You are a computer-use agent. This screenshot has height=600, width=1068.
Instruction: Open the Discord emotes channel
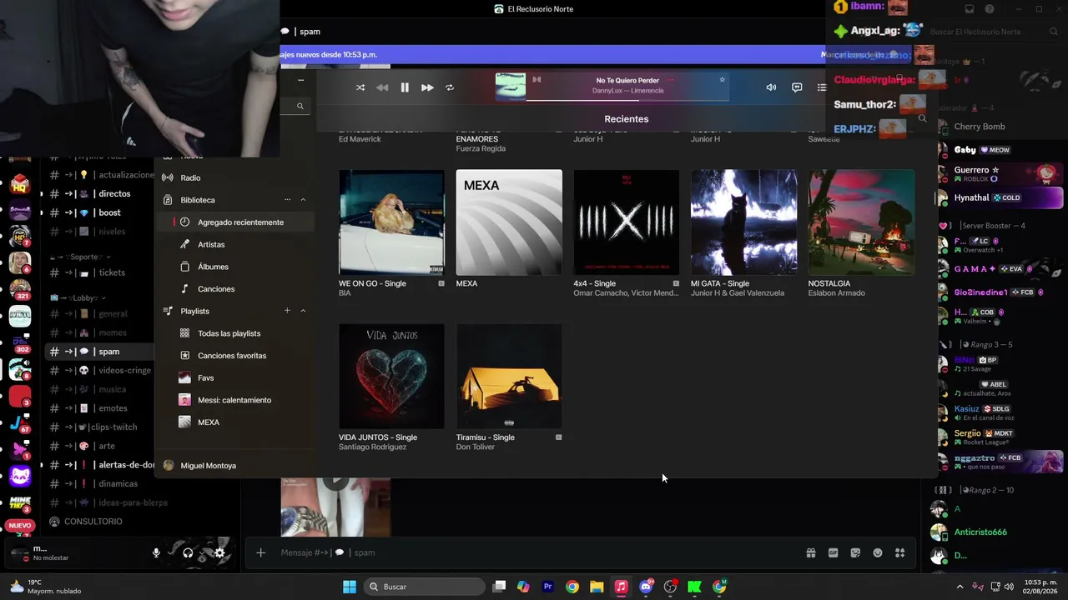coord(100,408)
